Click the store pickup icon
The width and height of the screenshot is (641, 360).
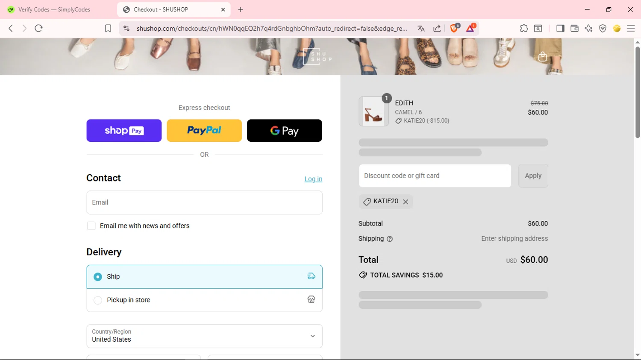click(311, 300)
